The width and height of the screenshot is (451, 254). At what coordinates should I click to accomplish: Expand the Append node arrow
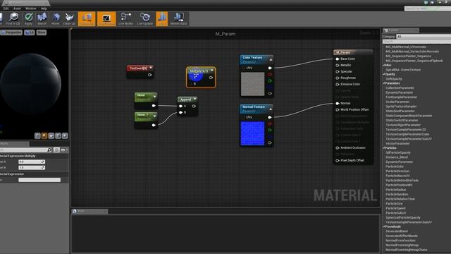click(194, 99)
